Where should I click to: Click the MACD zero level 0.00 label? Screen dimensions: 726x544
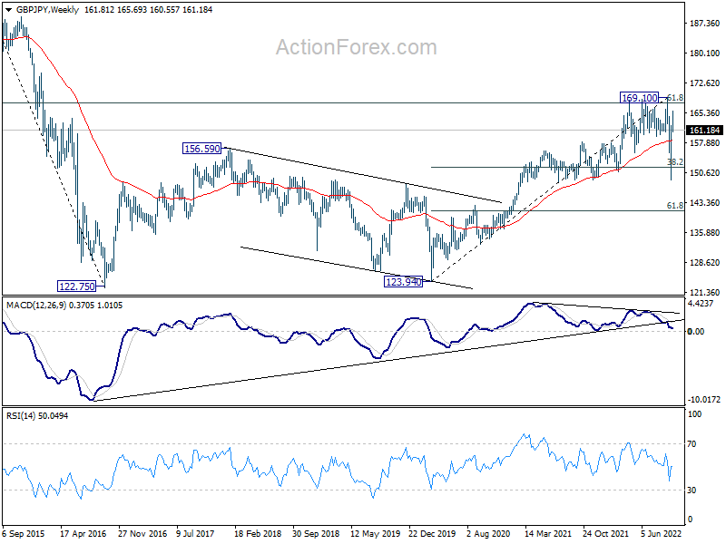pyautogui.click(x=696, y=331)
